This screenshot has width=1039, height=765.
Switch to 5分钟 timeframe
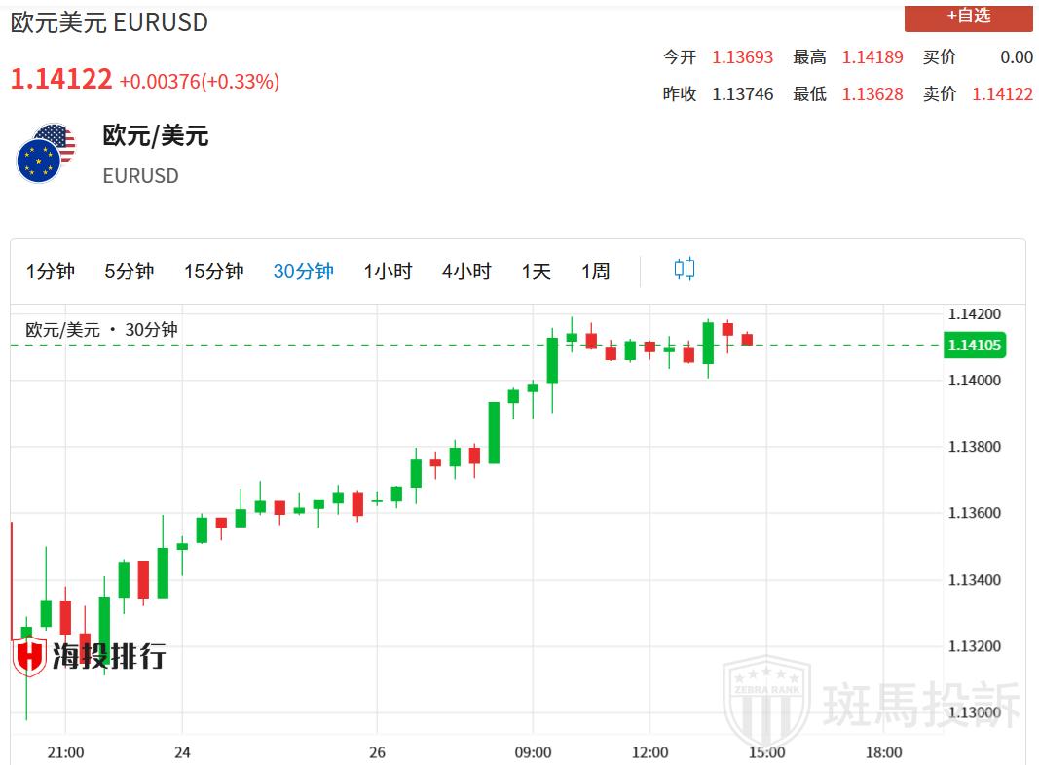pyautogui.click(x=129, y=272)
